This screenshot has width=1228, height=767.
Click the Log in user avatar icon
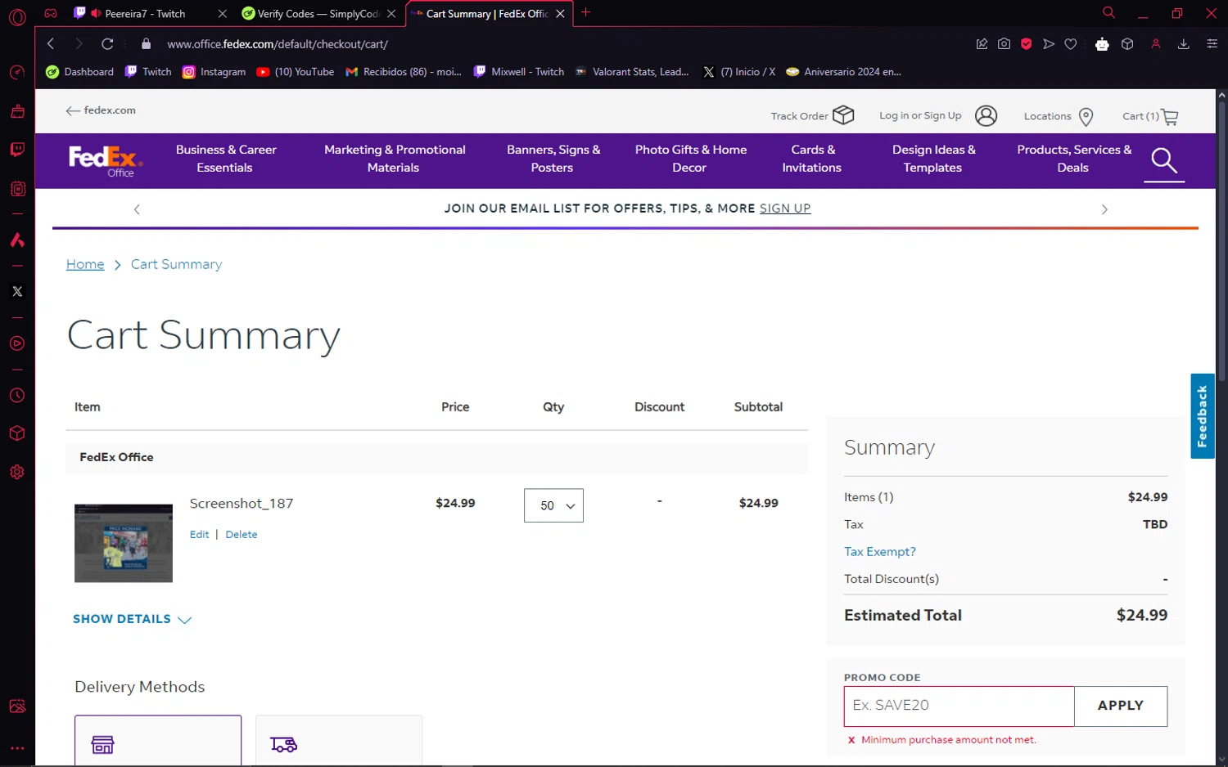coord(986,116)
